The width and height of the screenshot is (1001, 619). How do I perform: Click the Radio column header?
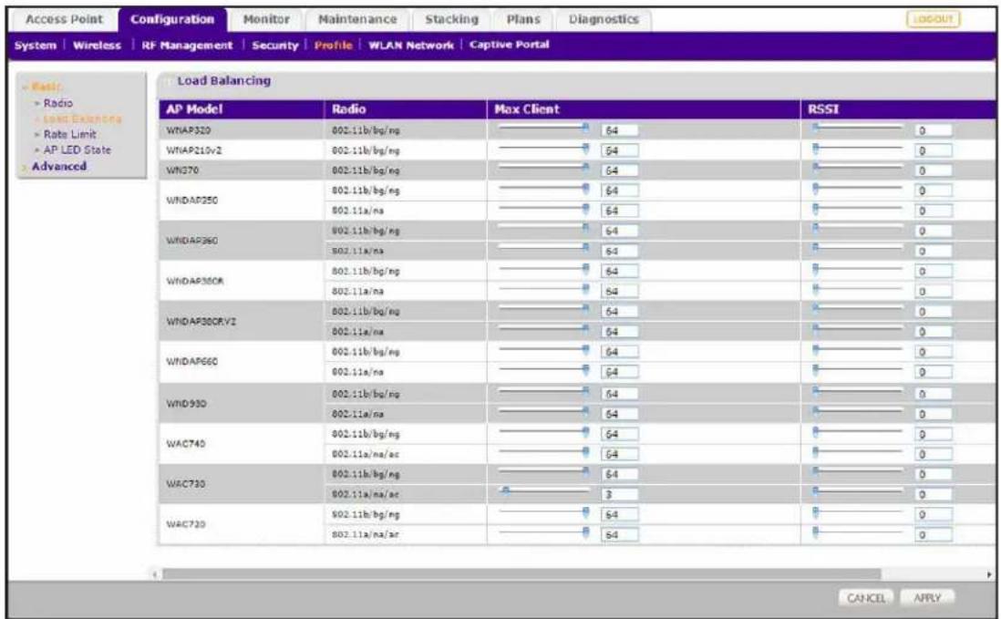(x=406, y=109)
